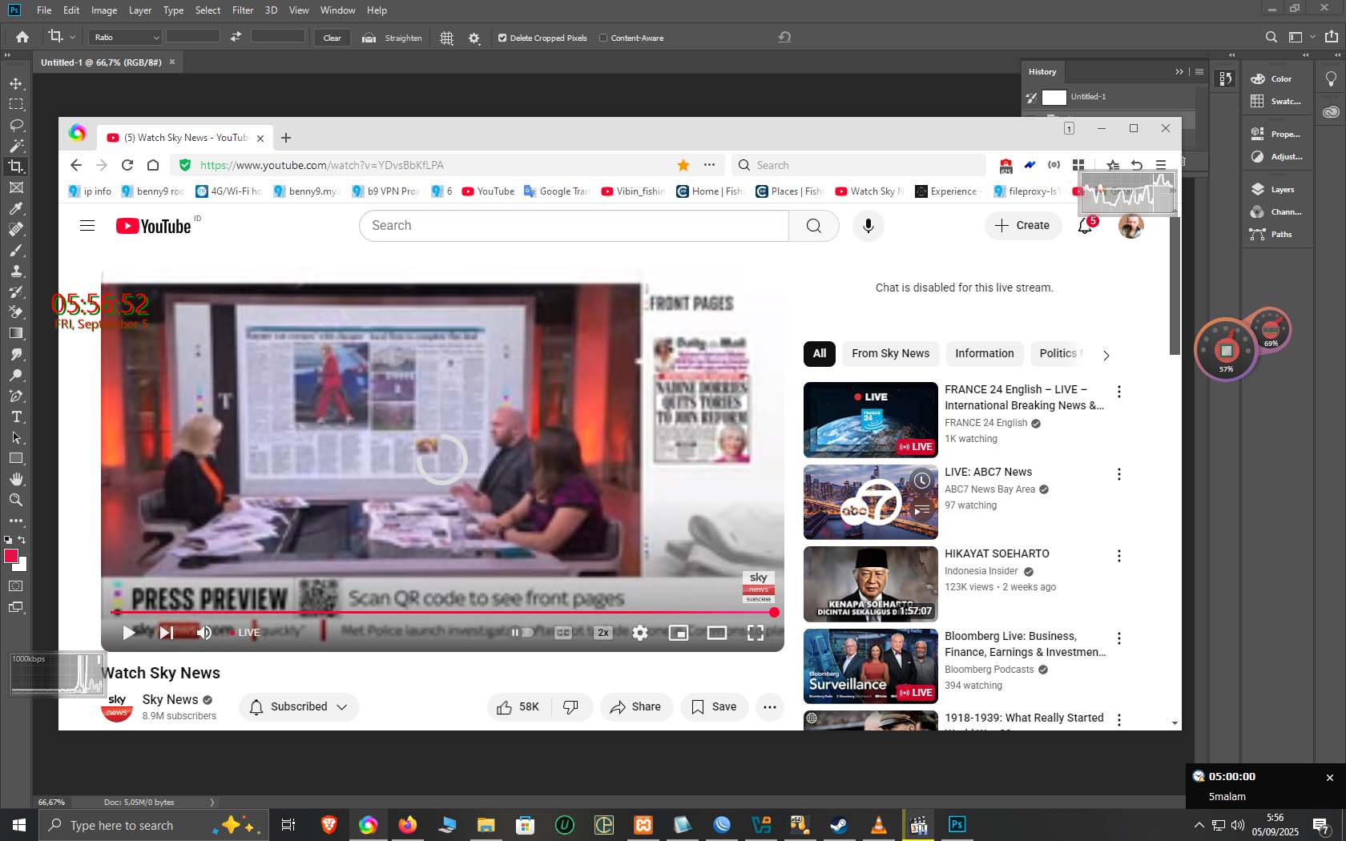Screen dimensions: 1346x841
Task: Select the Rectangular Marquee tool
Action: pyautogui.click(x=16, y=104)
